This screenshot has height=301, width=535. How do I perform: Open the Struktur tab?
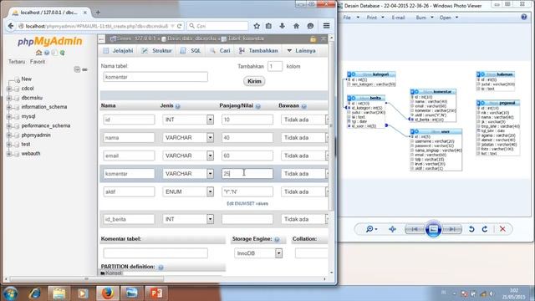[x=157, y=50]
